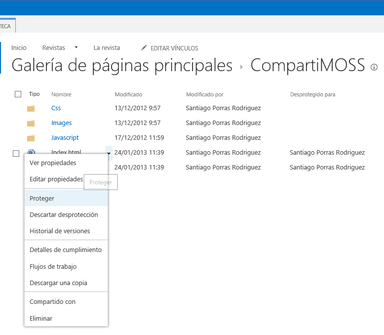The image size is (384, 335).
Task: Open the Javascript folder link
Action: [65, 138]
